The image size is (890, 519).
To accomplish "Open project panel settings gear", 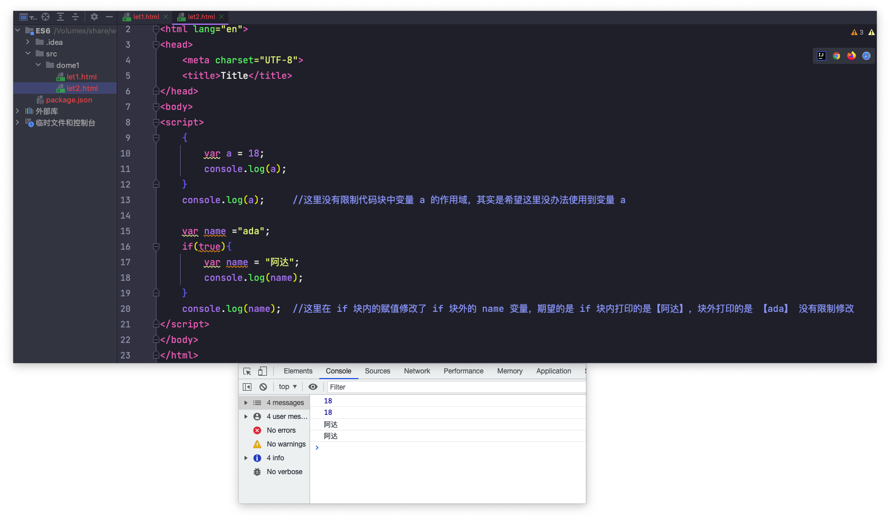I will point(94,17).
